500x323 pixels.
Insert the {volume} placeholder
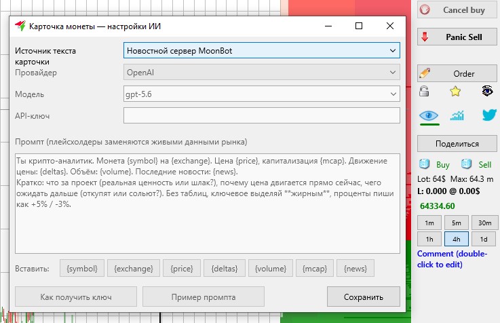click(x=271, y=269)
